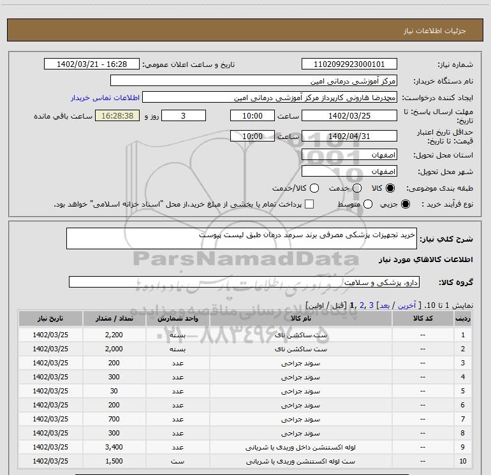Click quantity 1,500 in row 10

(x=114, y=461)
